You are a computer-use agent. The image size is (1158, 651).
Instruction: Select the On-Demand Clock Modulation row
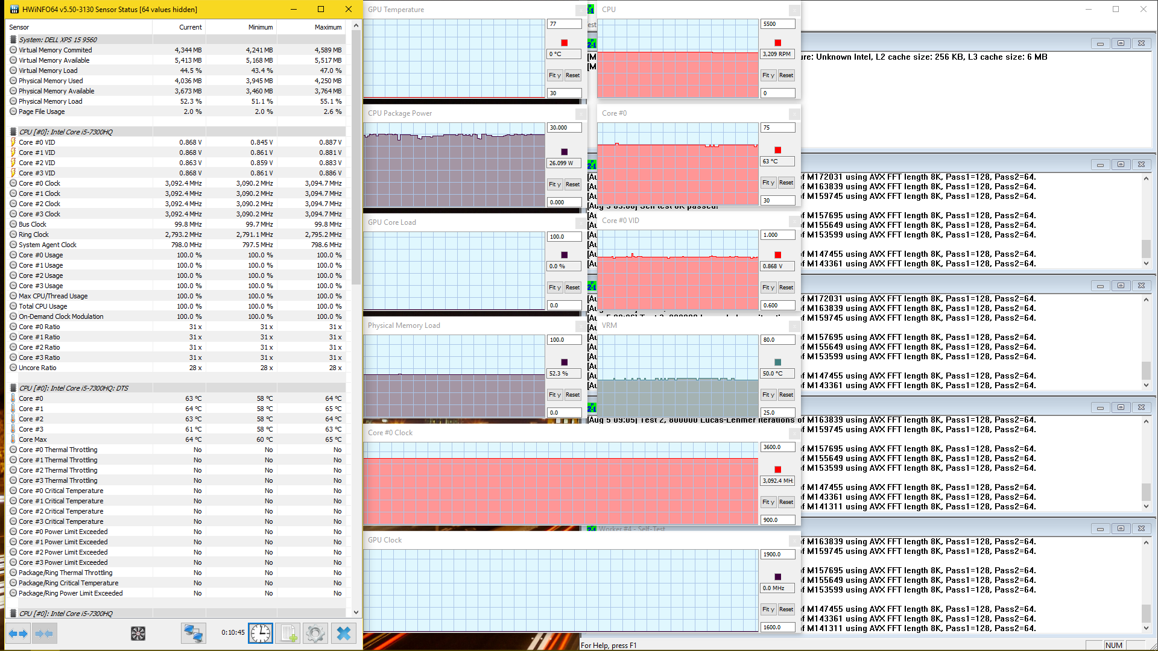(x=176, y=316)
